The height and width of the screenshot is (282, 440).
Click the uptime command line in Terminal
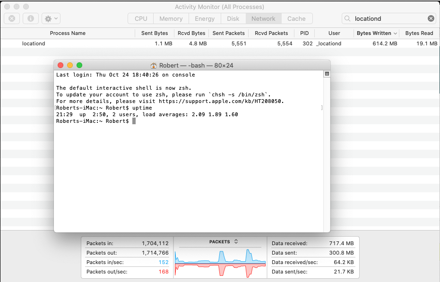(104, 108)
